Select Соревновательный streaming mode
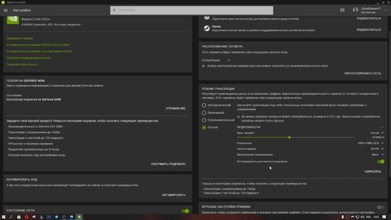The image size is (391, 220). pos(203,120)
